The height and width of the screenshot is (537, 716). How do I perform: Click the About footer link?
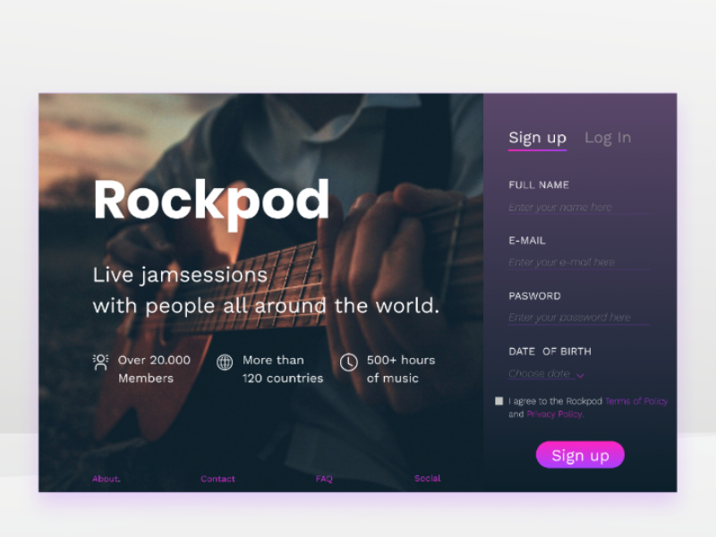(106, 479)
